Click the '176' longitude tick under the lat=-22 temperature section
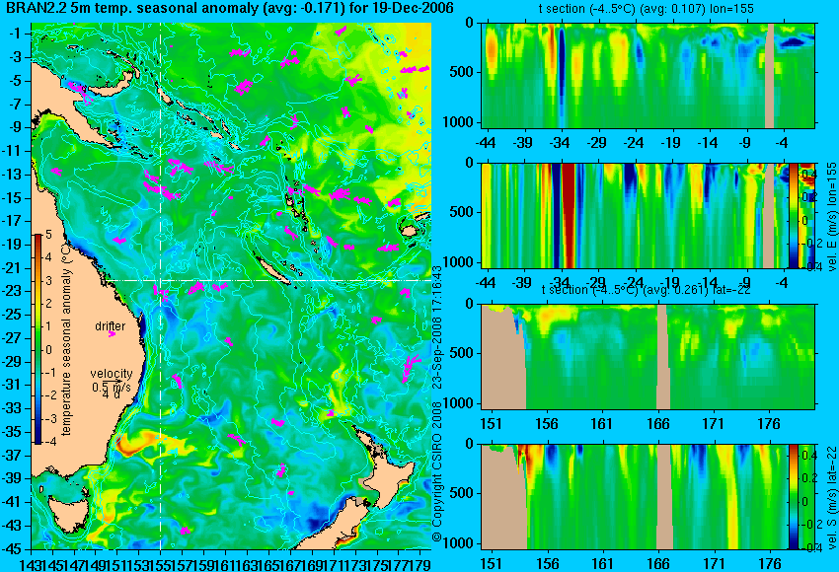 [769, 424]
